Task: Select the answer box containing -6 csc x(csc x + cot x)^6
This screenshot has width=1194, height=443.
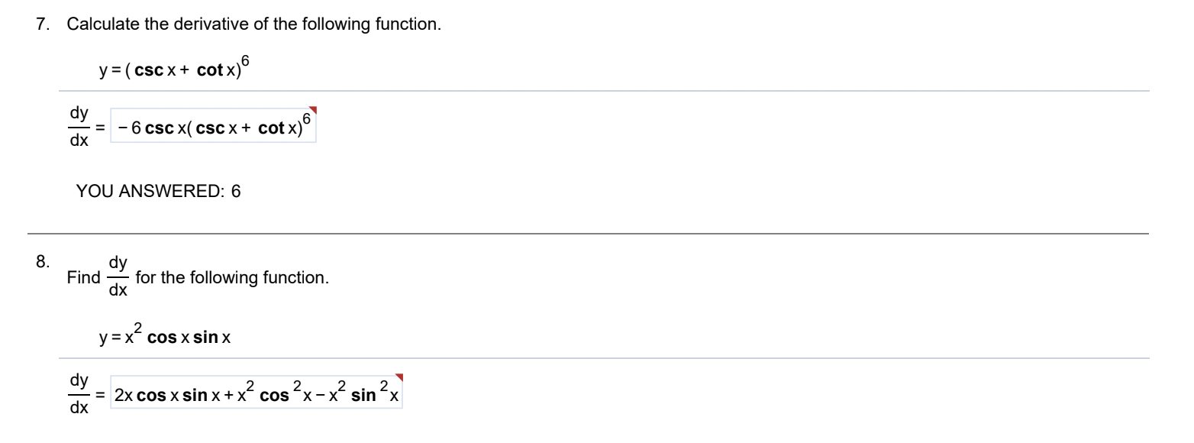Action: (212, 125)
